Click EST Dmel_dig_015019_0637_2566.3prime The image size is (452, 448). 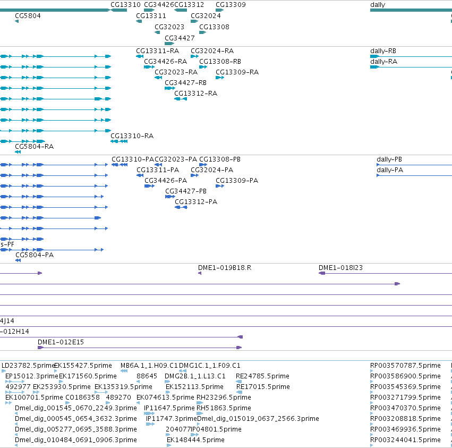click(x=258, y=419)
